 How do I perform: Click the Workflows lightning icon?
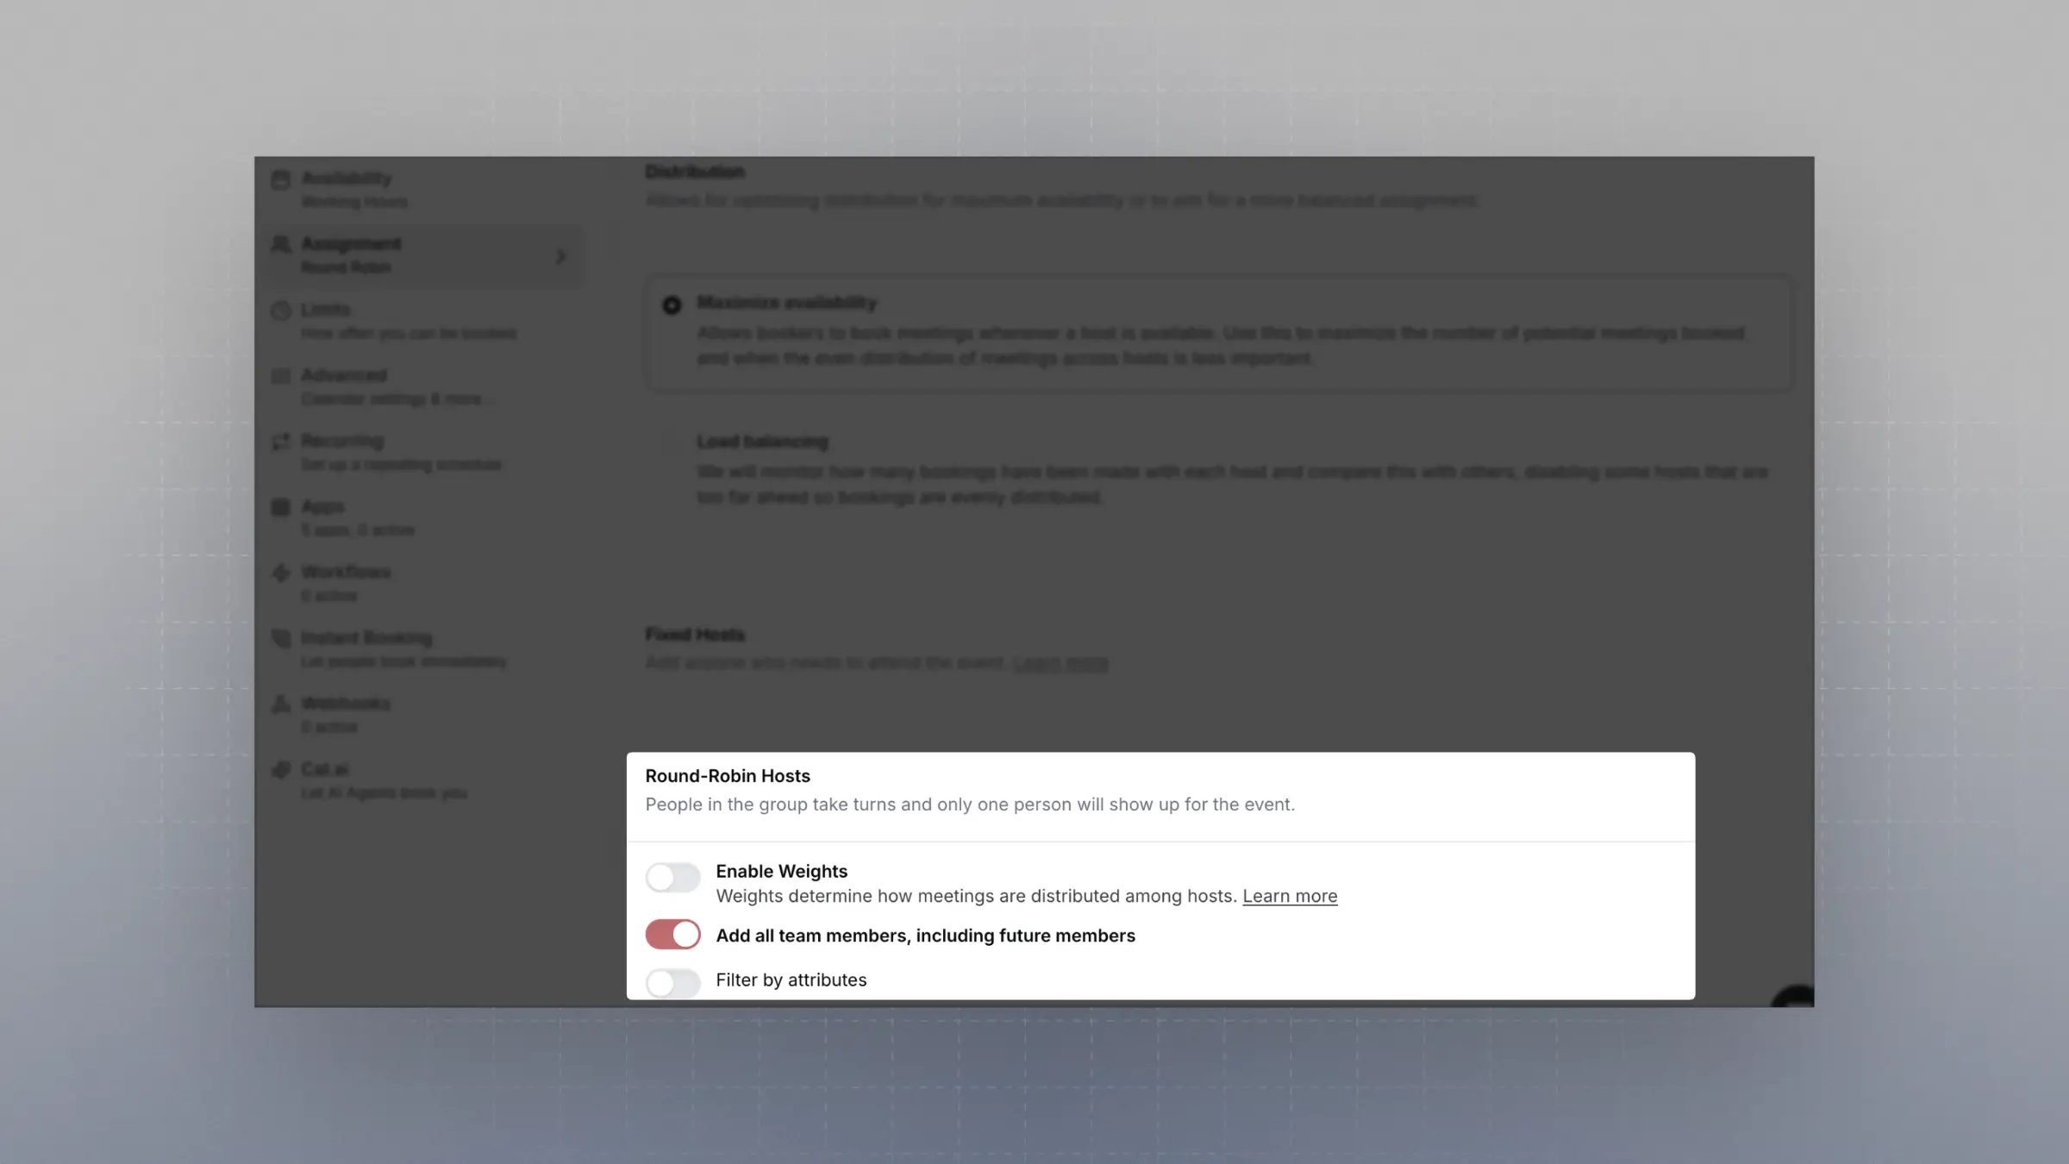tap(280, 573)
